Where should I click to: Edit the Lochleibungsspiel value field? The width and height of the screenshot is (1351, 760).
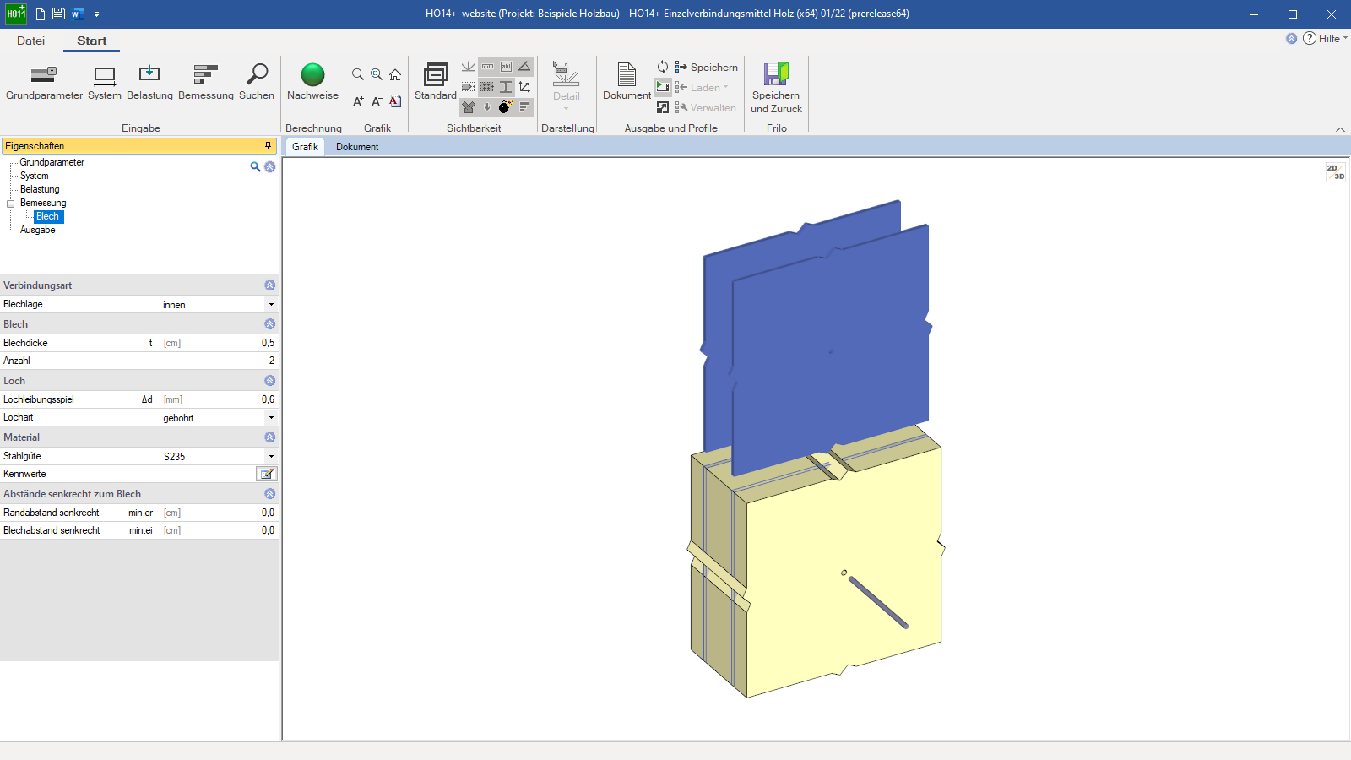[219, 399]
